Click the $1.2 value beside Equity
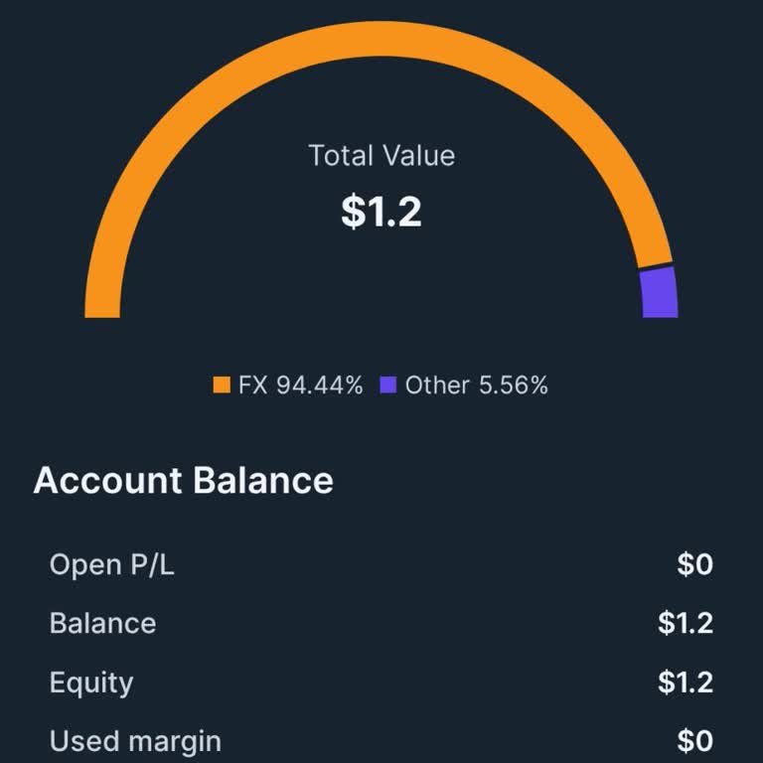Viewport: 763px width, 763px height. (686, 683)
